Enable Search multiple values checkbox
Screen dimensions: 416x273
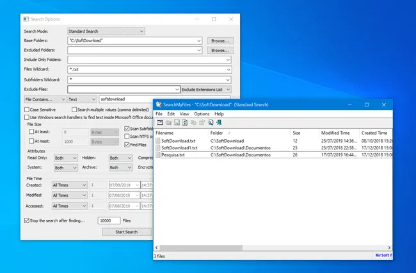[74, 110]
